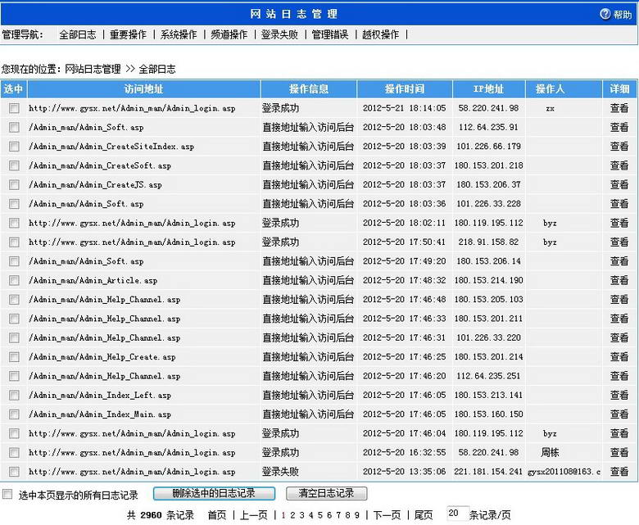
Task: Open the 频道操作 navigation item
Action: point(229,34)
